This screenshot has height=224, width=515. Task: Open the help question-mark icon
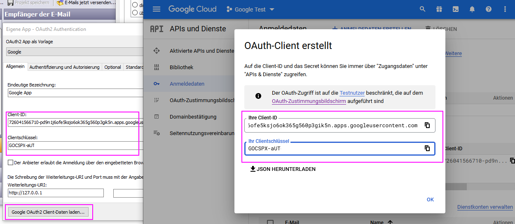(489, 9)
